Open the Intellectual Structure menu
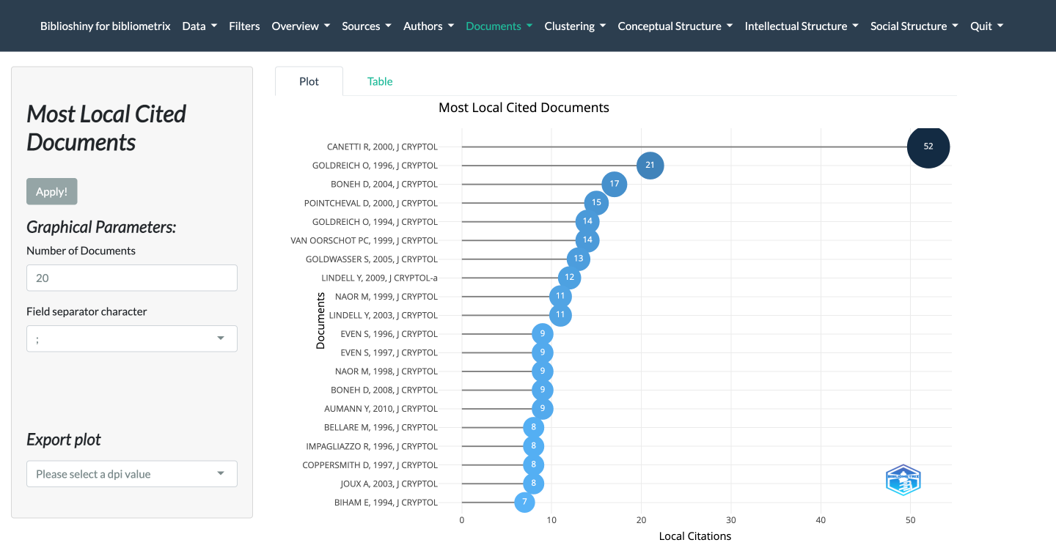Viewport: 1056px width, 559px height. (x=802, y=26)
